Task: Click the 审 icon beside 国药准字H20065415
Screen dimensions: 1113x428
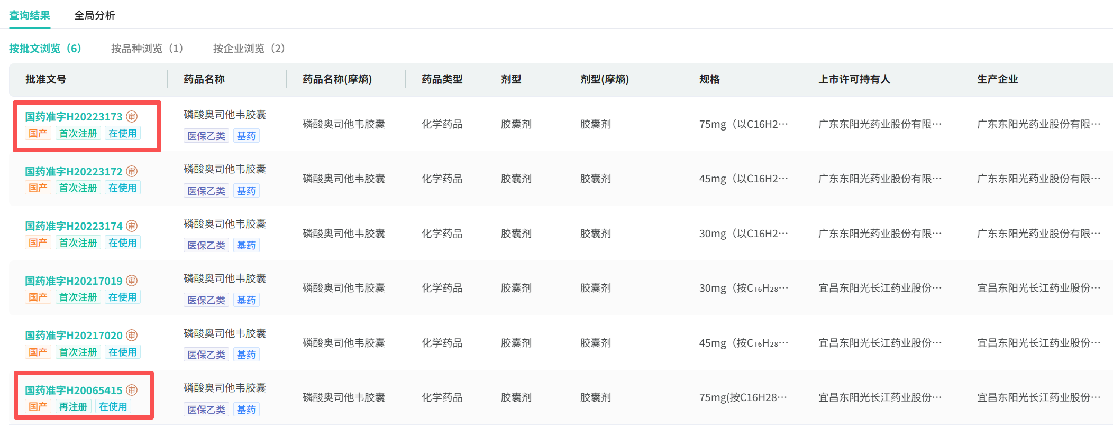Action: pos(132,390)
